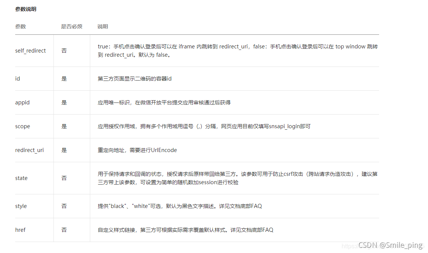Click the 否 value in style row
The height and width of the screenshot is (253, 428).
64,206
